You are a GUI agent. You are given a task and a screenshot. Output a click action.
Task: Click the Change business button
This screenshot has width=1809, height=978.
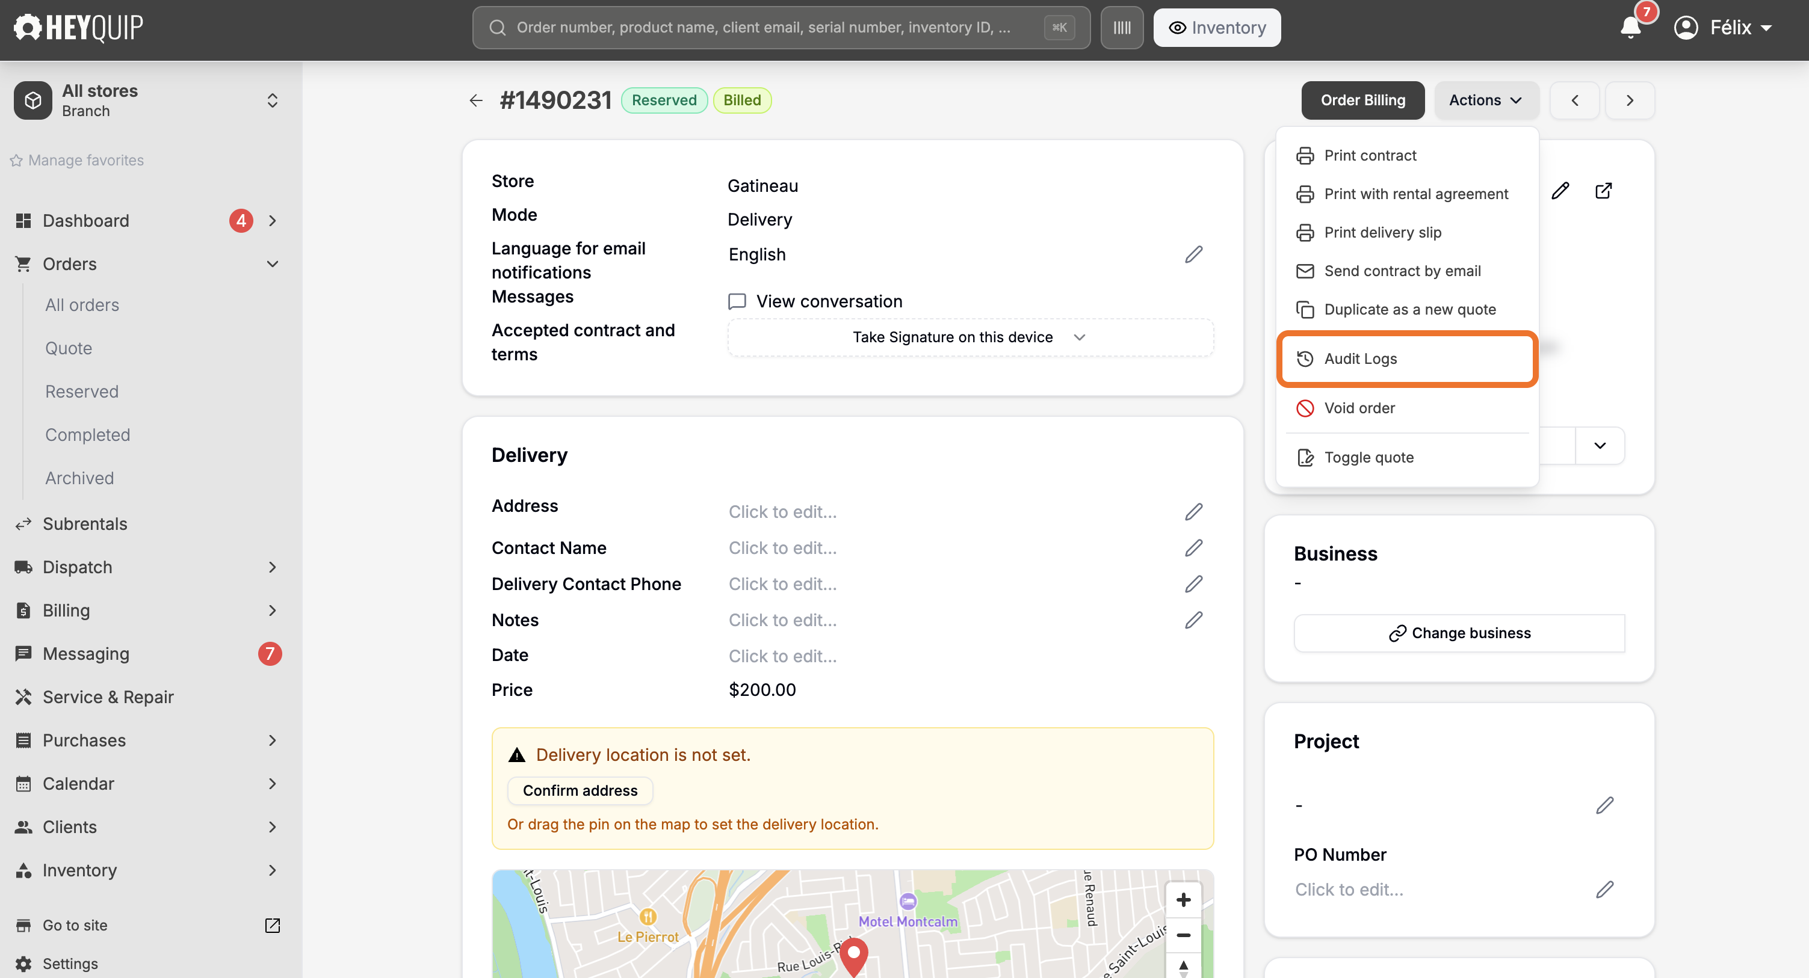1459,633
